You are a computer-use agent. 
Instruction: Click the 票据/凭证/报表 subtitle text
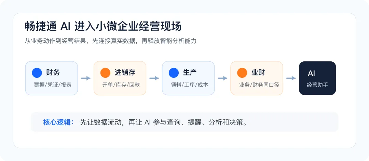(53, 85)
